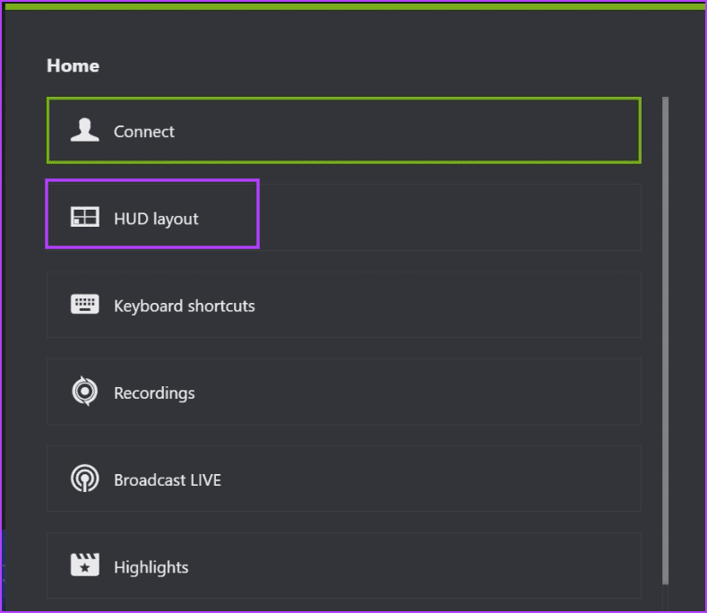Image resolution: width=707 pixels, height=613 pixels.
Task: Click the keyboard icon for shortcuts
Action: click(85, 305)
